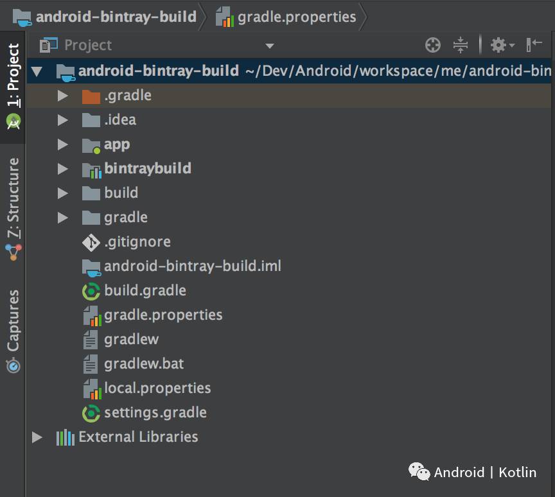Click the gradlew file icon
555x497 pixels.
click(91, 340)
